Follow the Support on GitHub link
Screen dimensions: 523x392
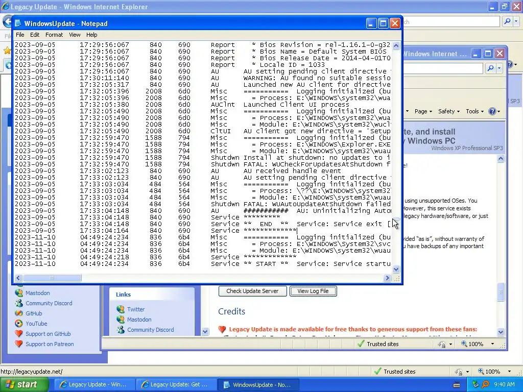pyautogui.click(x=48, y=334)
